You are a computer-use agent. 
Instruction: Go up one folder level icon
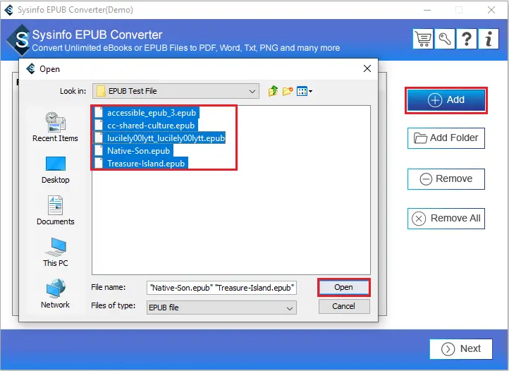click(x=273, y=91)
